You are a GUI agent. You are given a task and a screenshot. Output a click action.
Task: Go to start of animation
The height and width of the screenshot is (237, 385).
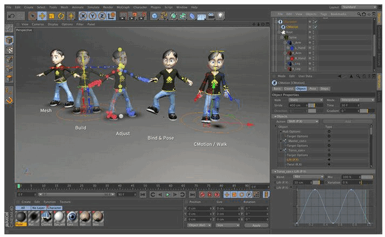[143, 195]
